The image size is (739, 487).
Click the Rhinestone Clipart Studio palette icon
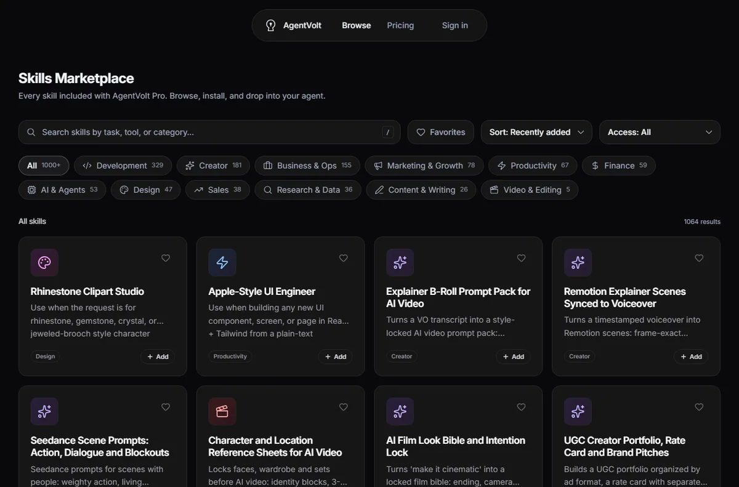point(44,263)
